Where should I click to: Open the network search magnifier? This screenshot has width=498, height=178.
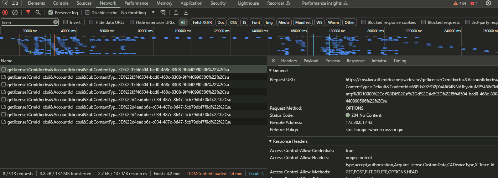[x=38, y=12]
